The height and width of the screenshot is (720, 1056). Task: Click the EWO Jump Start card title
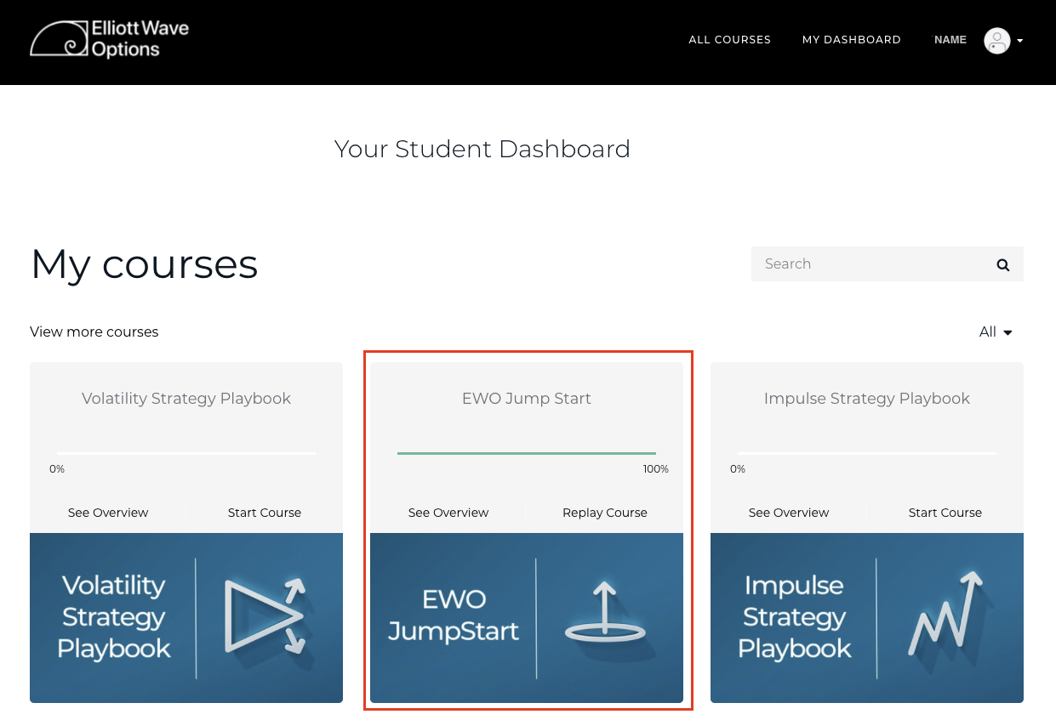click(527, 398)
